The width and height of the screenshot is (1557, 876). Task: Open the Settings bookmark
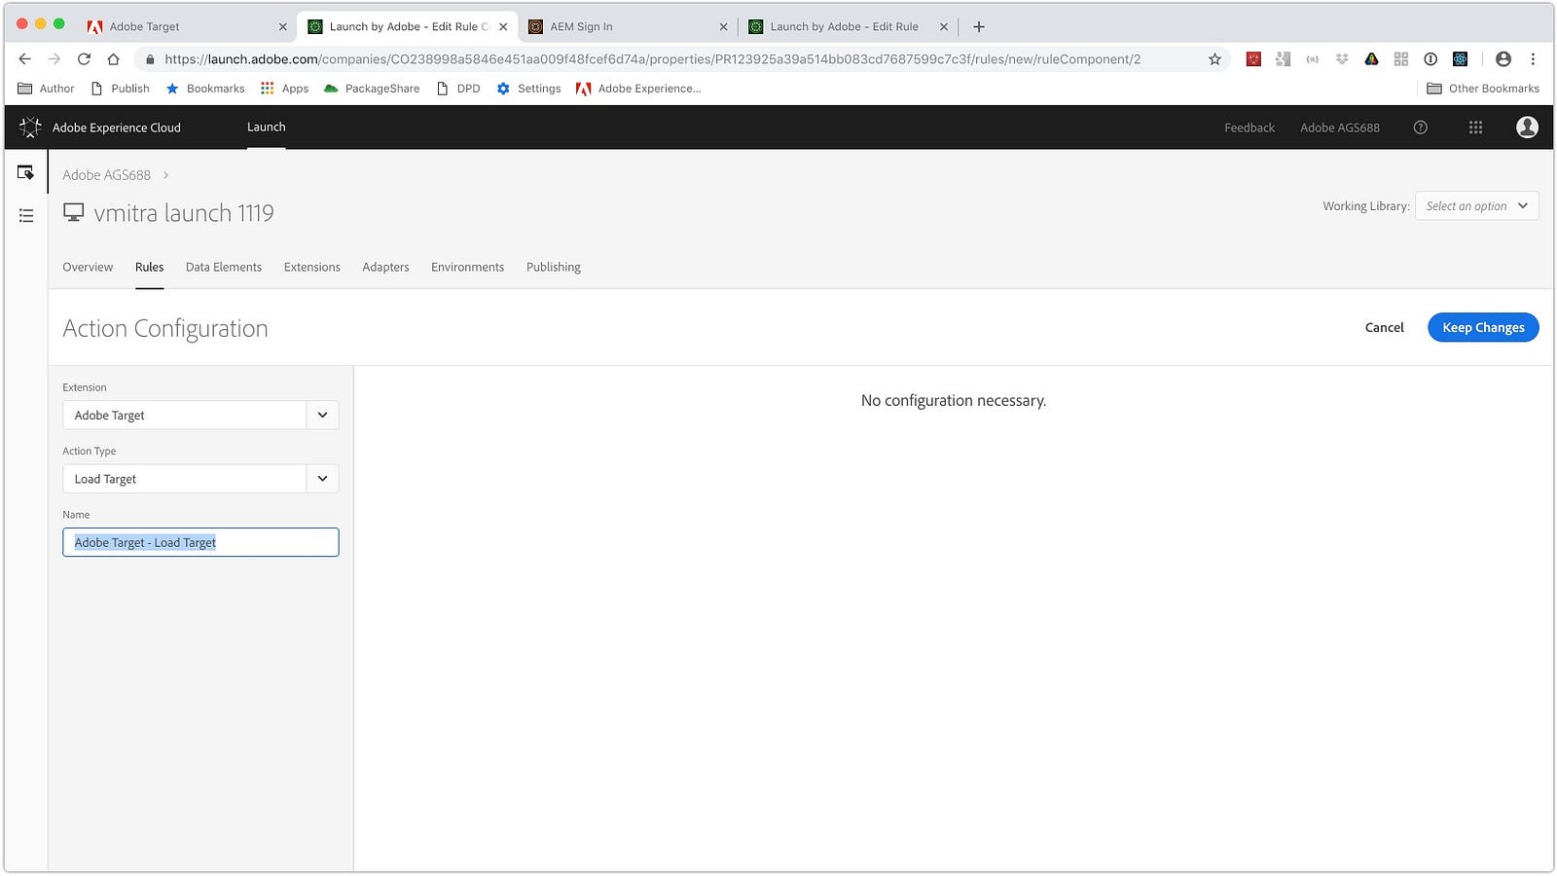(528, 89)
